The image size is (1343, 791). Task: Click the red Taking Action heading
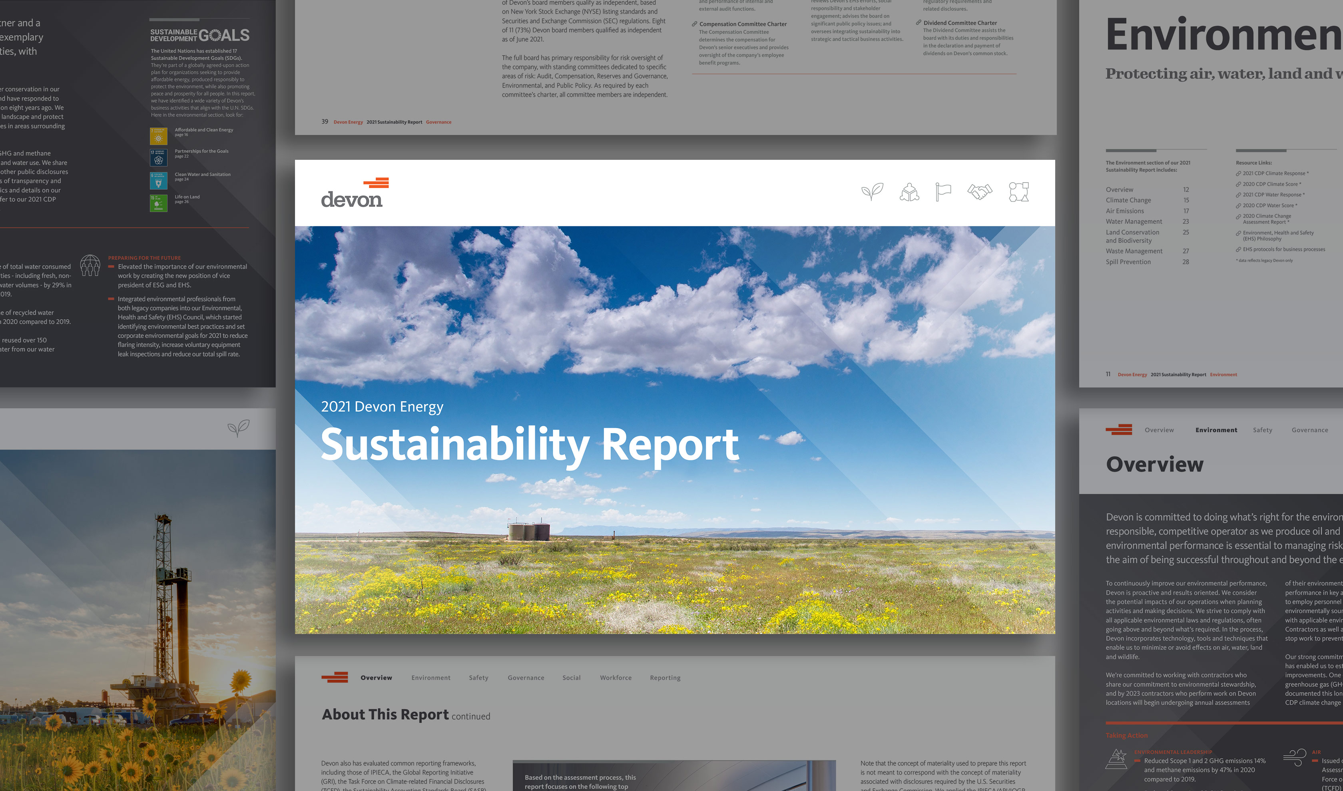[x=1126, y=735]
